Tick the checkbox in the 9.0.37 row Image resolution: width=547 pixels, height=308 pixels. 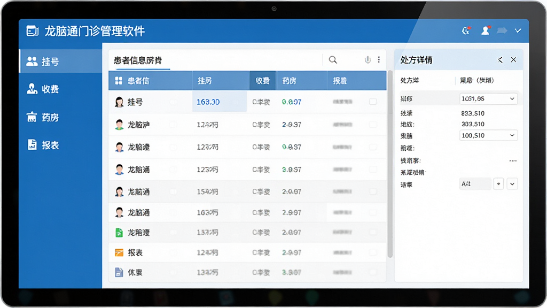(x=373, y=147)
